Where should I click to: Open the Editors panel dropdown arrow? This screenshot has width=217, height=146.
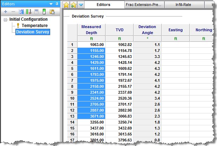coord(52,4)
